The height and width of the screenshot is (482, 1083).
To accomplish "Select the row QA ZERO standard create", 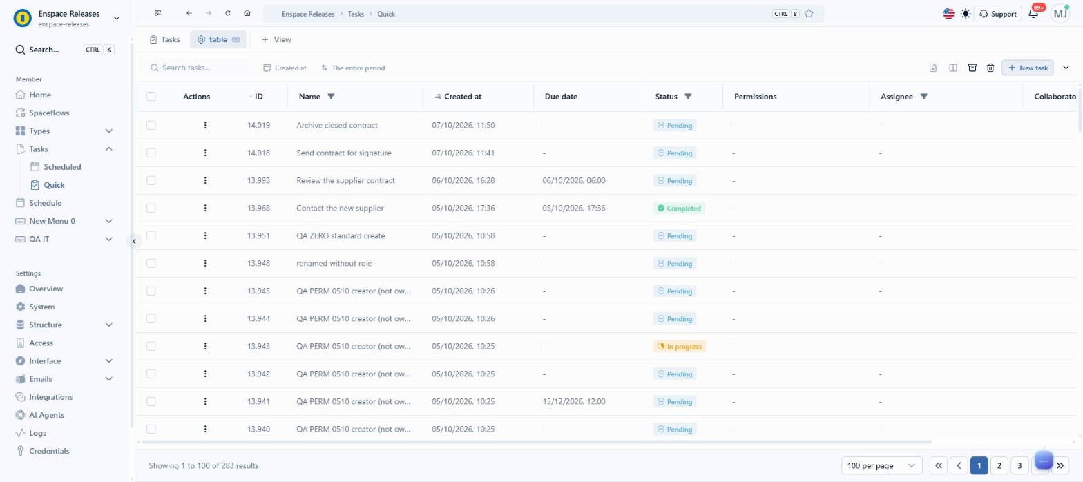I will 151,235.
